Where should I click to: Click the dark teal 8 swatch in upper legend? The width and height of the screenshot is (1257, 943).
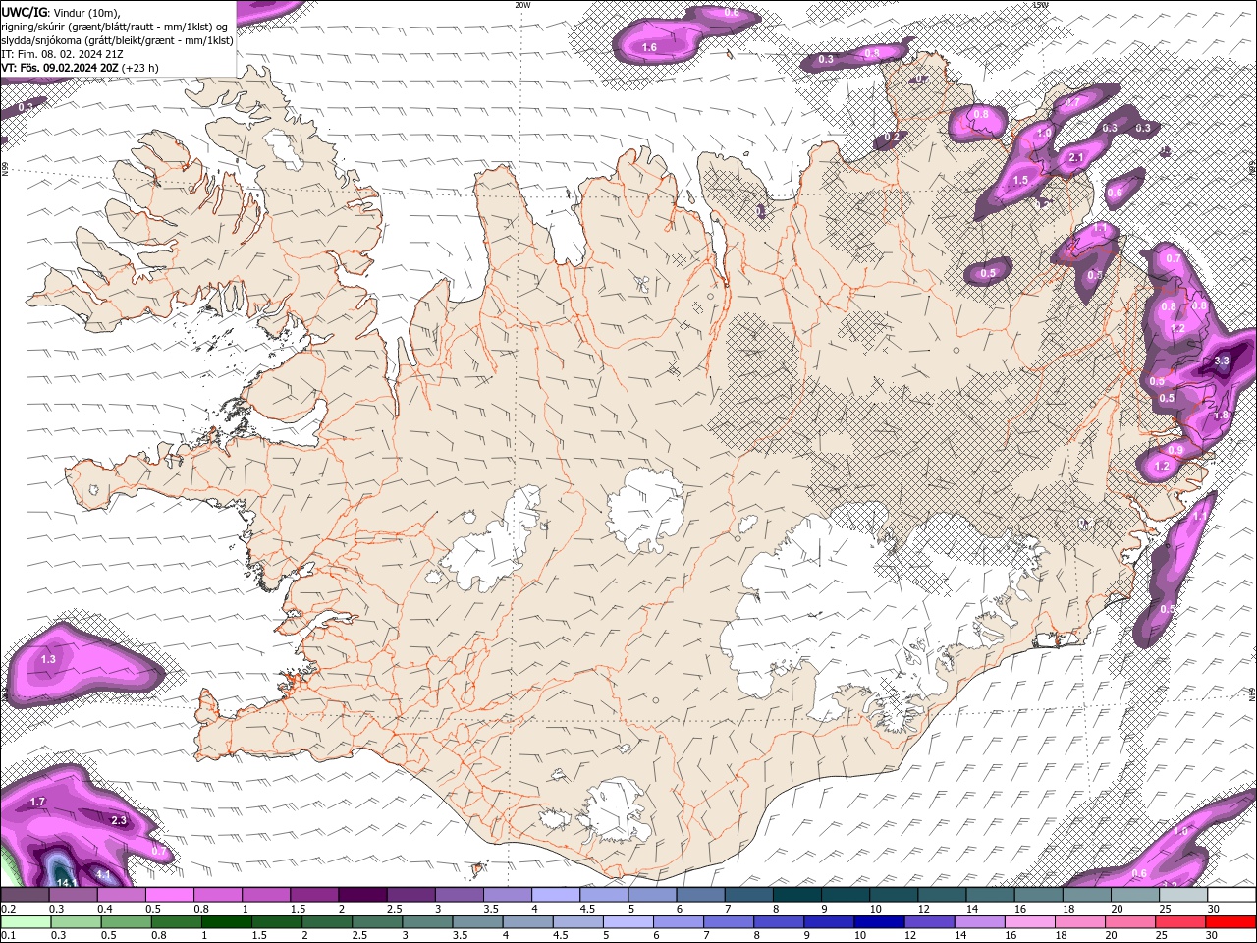point(796,894)
